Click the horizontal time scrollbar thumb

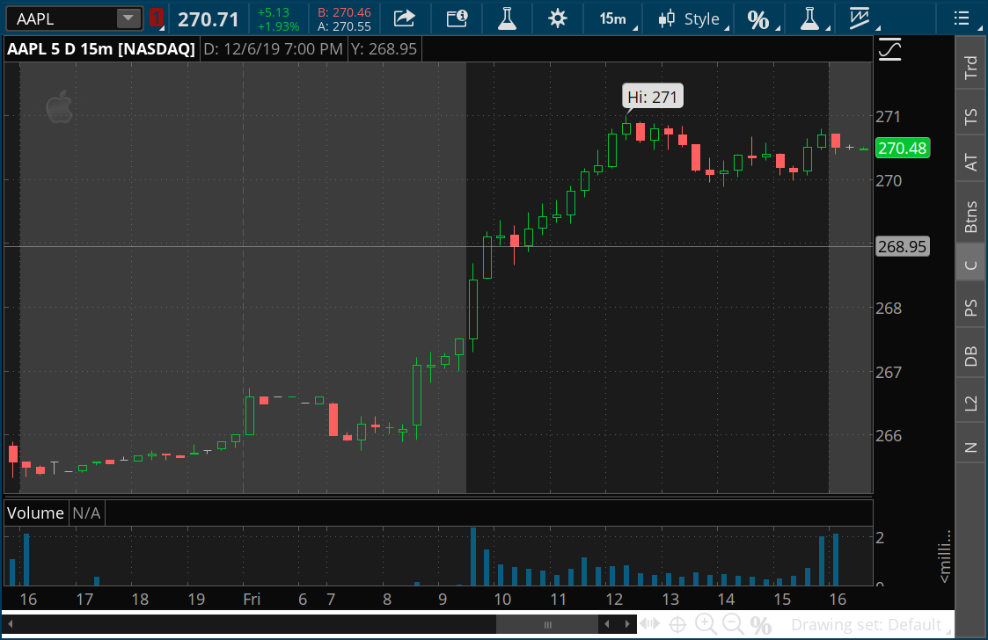[547, 624]
